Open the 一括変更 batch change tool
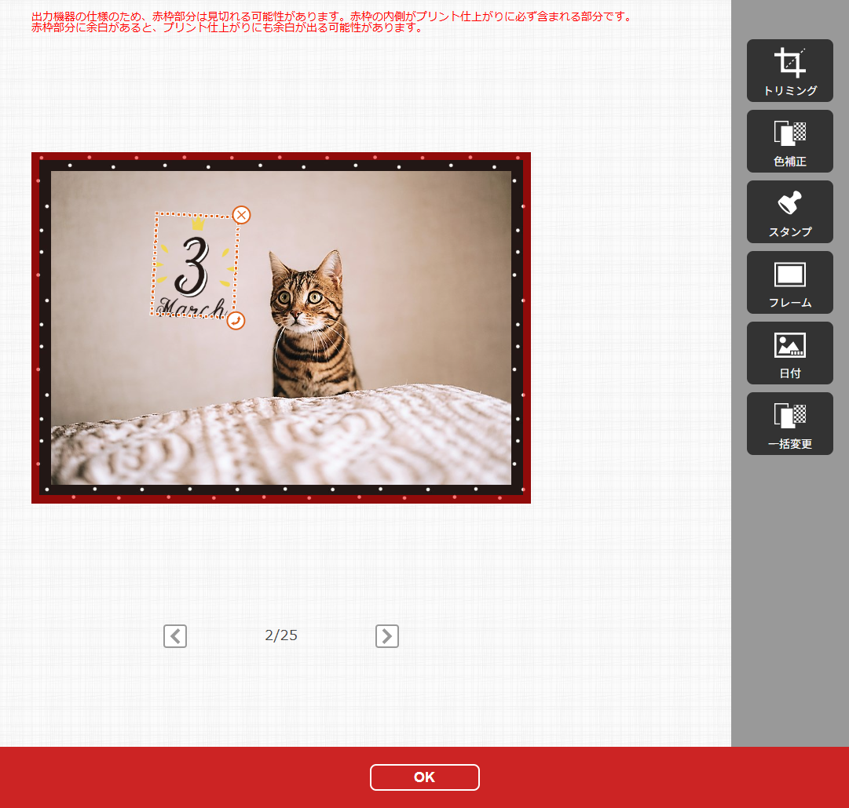The height and width of the screenshot is (808, 849). (789, 424)
